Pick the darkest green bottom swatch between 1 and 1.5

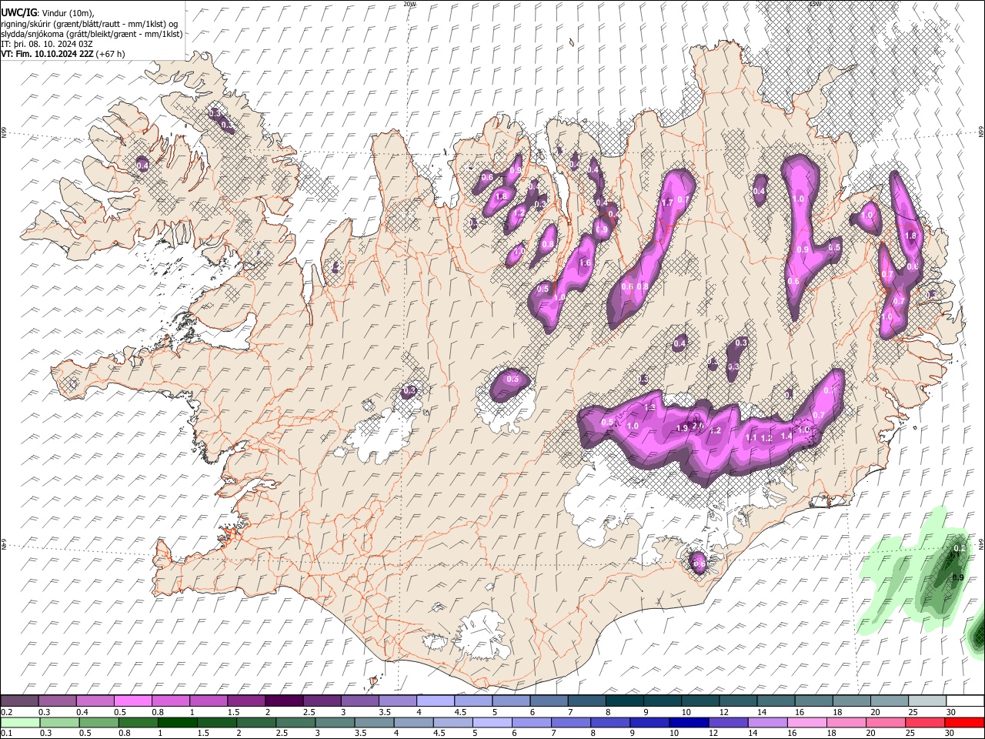177,722
